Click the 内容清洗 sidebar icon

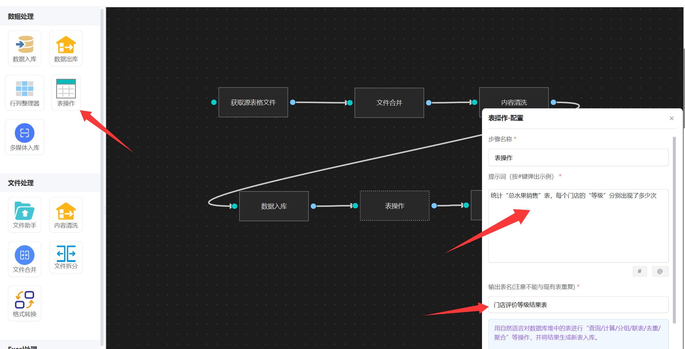[66, 215]
